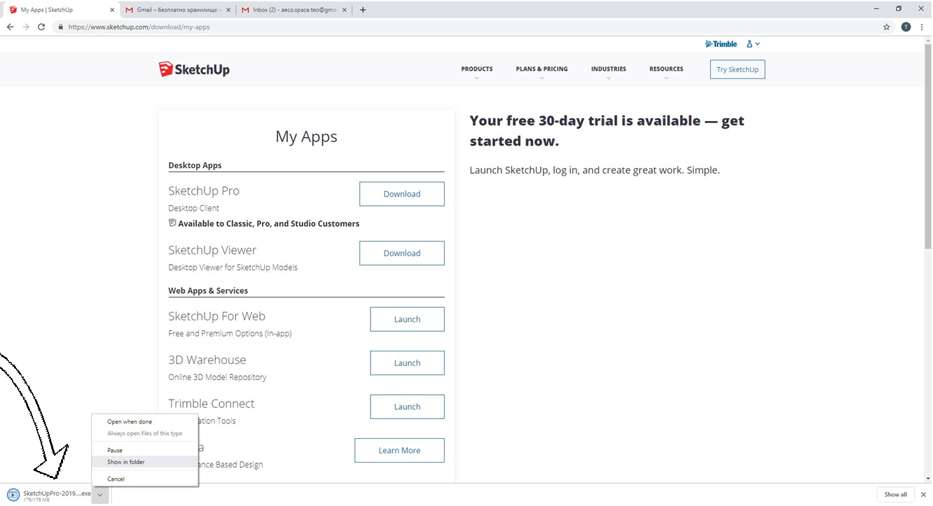Image resolution: width=933 pixels, height=506 pixels.
Task: Go back using browser back arrow
Action: [x=10, y=27]
